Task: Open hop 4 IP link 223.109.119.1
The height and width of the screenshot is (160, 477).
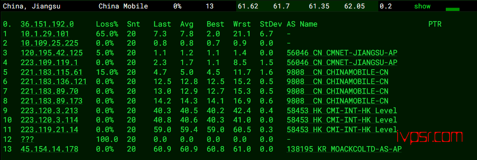Action: coord(49,62)
